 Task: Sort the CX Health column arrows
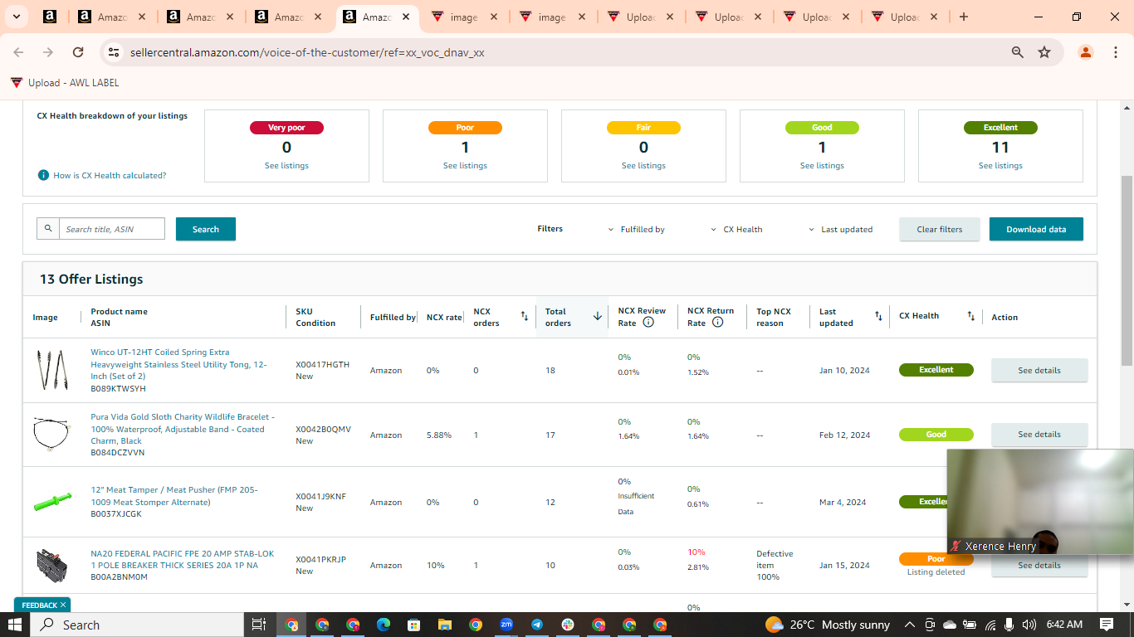pos(970,316)
